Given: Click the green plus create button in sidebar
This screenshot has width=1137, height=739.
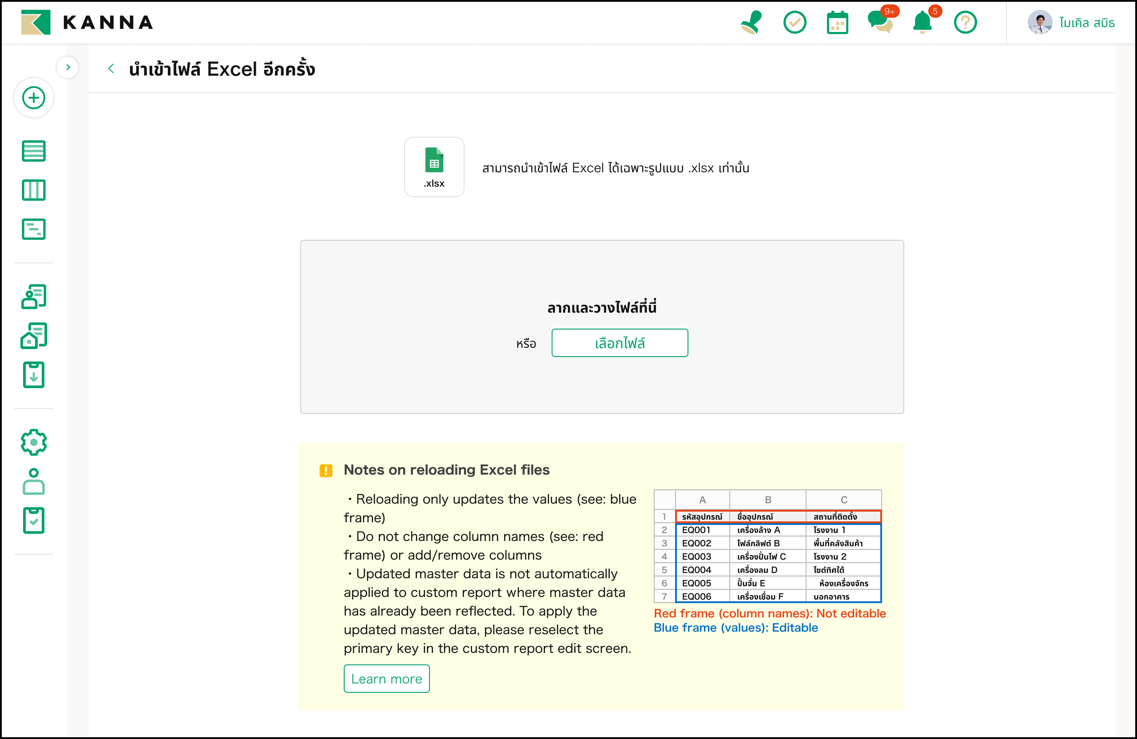Looking at the screenshot, I should pyautogui.click(x=33, y=98).
